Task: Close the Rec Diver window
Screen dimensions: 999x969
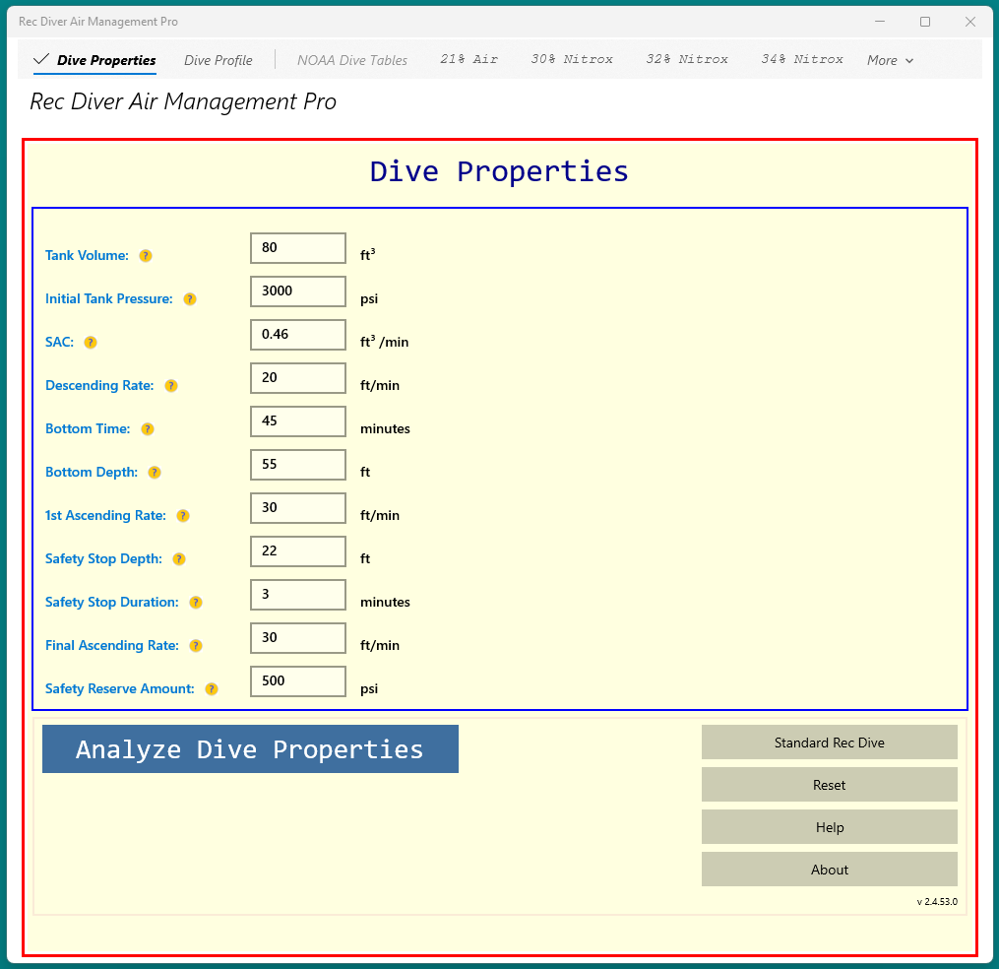Action: coord(970,22)
